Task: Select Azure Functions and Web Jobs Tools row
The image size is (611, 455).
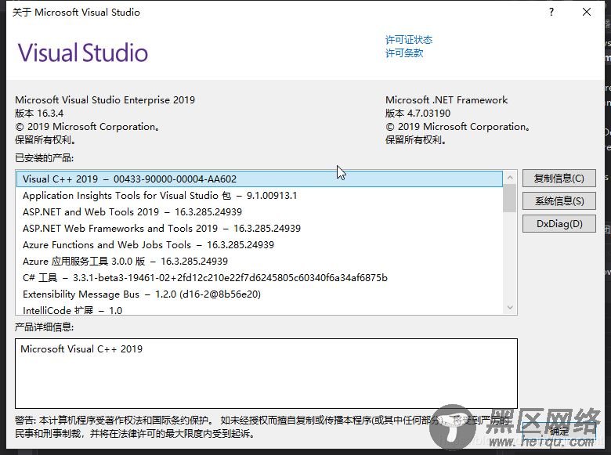Action: 259,244
